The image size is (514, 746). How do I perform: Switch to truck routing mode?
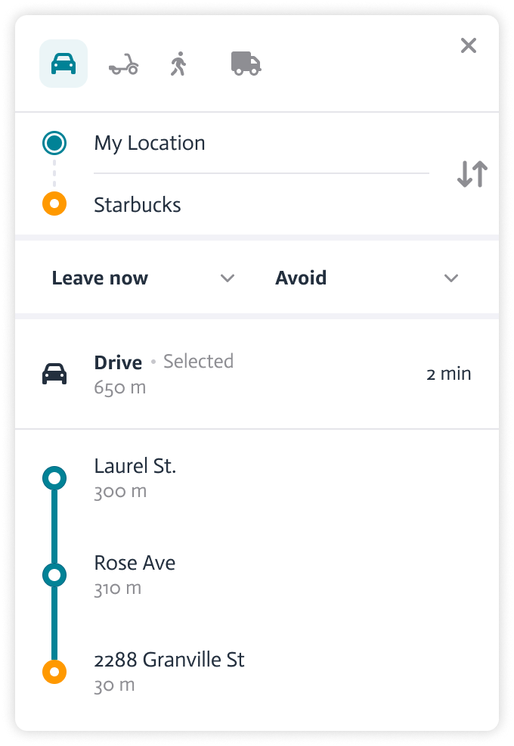(245, 64)
